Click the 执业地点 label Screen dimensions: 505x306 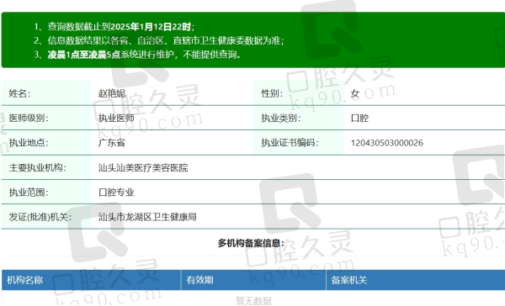(29, 143)
